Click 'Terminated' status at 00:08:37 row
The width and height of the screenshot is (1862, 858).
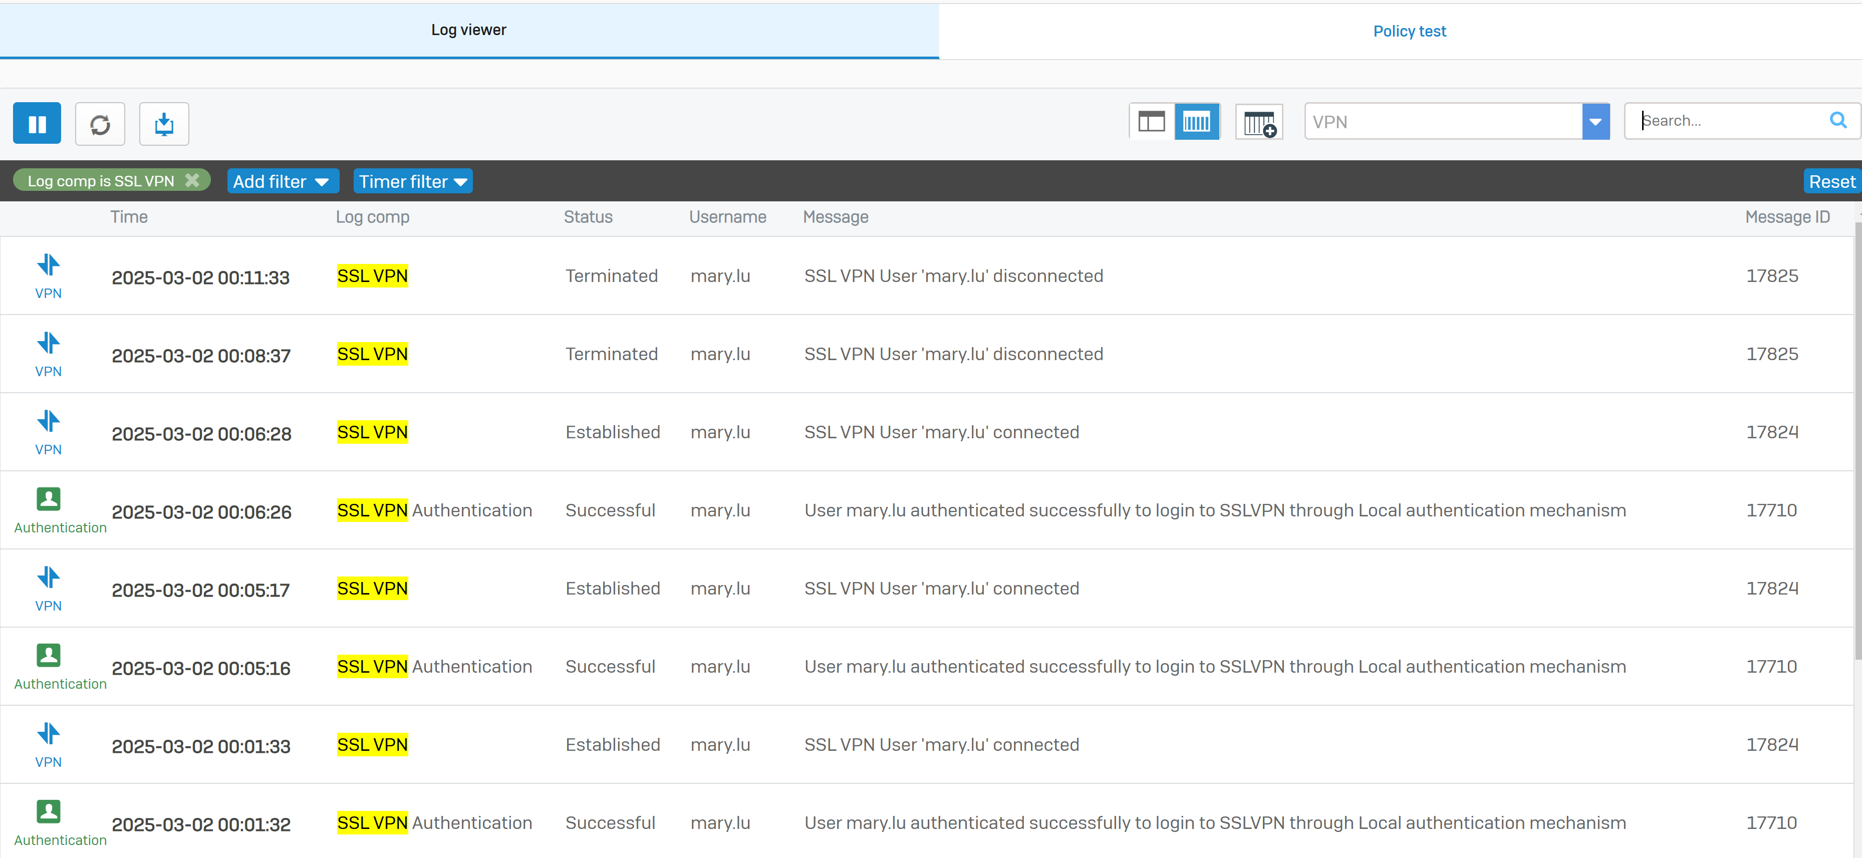(611, 354)
